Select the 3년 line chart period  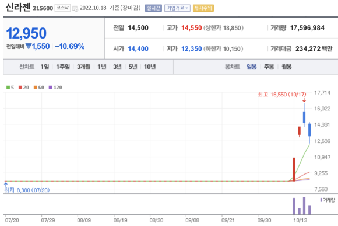tap(117, 67)
